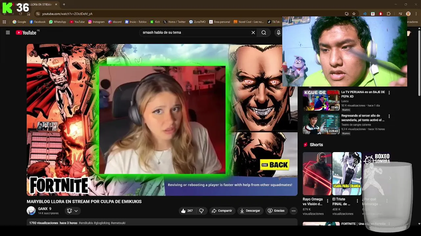Image resolution: width=421 pixels, height=236 pixels.
Task: Open the USADA PARA CRIANZA short thumbnail
Action: coord(347,174)
